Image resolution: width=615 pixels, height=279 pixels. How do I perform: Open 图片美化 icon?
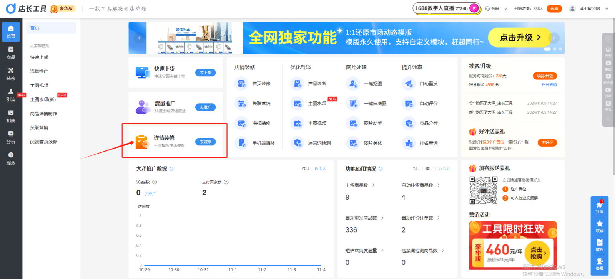(353, 143)
